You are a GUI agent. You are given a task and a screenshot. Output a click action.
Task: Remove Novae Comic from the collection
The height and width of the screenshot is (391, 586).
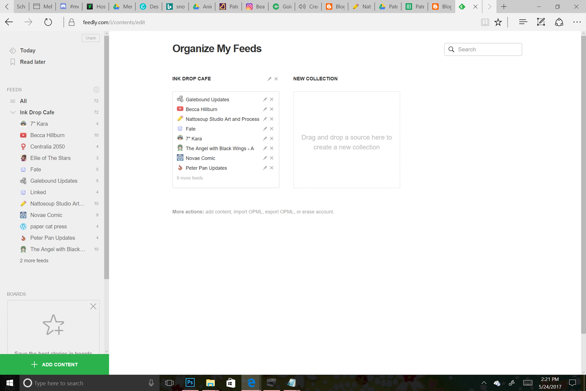[272, 158]
